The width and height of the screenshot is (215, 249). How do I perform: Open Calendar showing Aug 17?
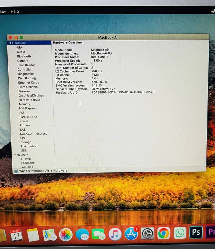click(x=16, y=235)
